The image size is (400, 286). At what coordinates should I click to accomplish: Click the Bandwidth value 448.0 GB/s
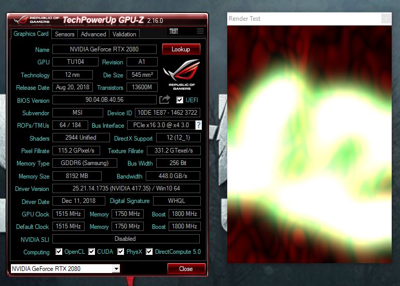click(x=173, y=176)
